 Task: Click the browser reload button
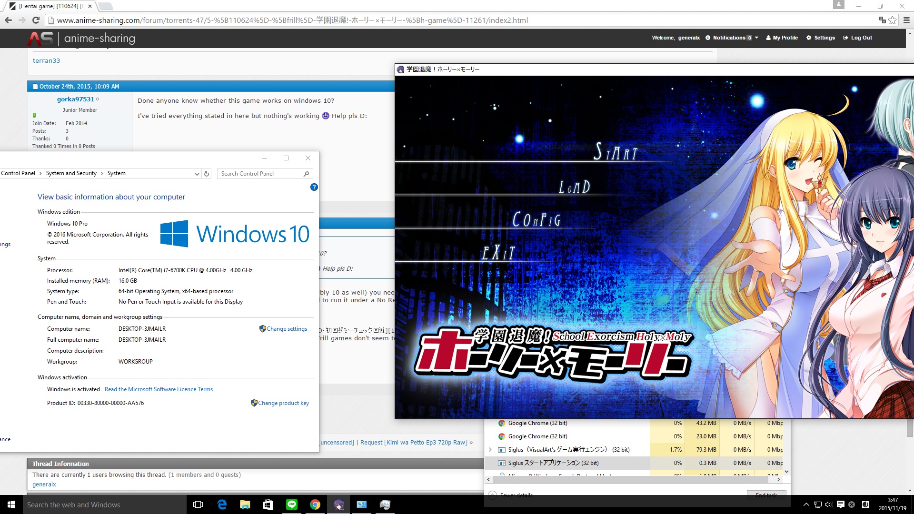point(36,20)
